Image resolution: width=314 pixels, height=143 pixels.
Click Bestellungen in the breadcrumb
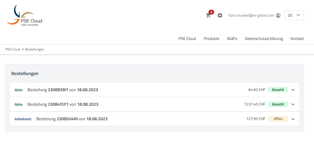35,49
